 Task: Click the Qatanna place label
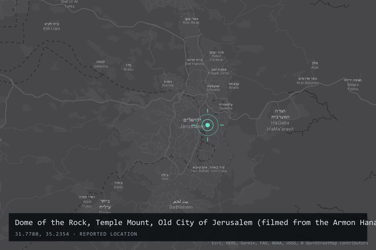coord(101,64)
